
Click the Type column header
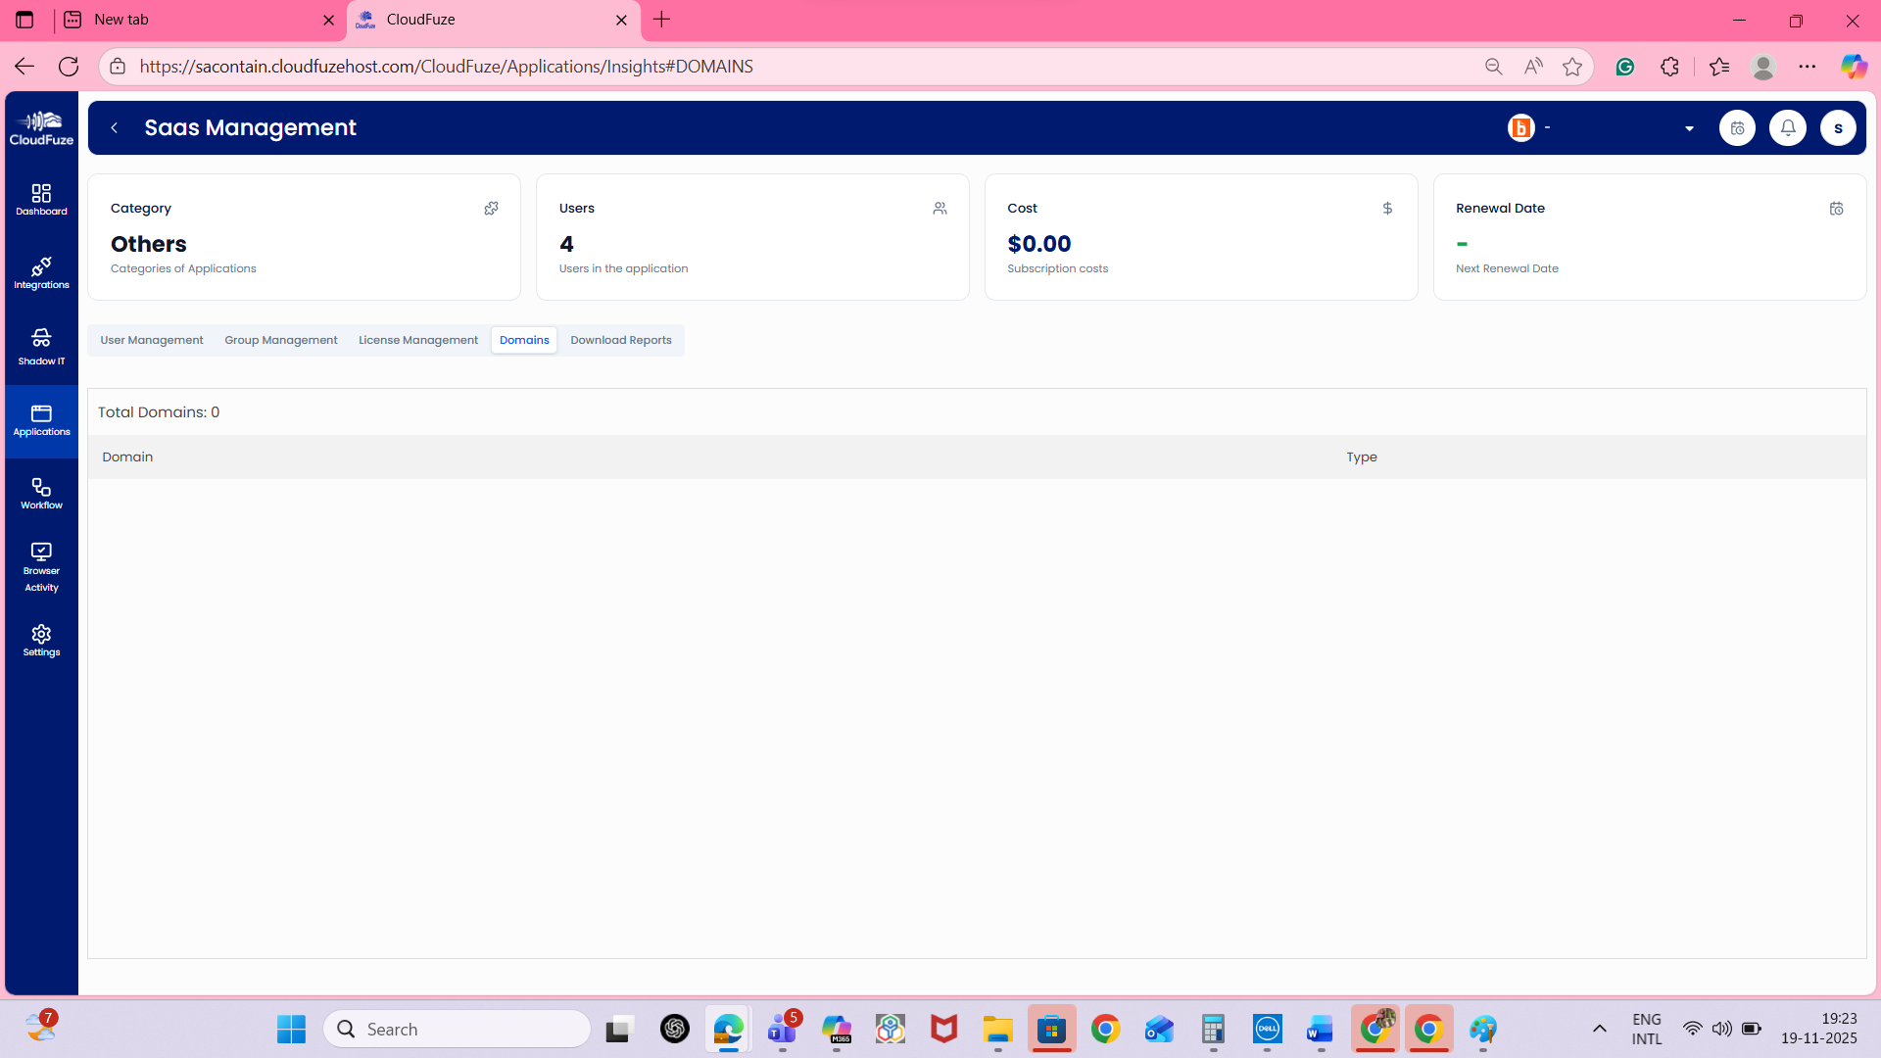1361,457
